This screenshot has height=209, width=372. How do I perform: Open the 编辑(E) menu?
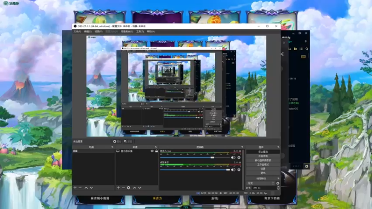click(88, 32)
